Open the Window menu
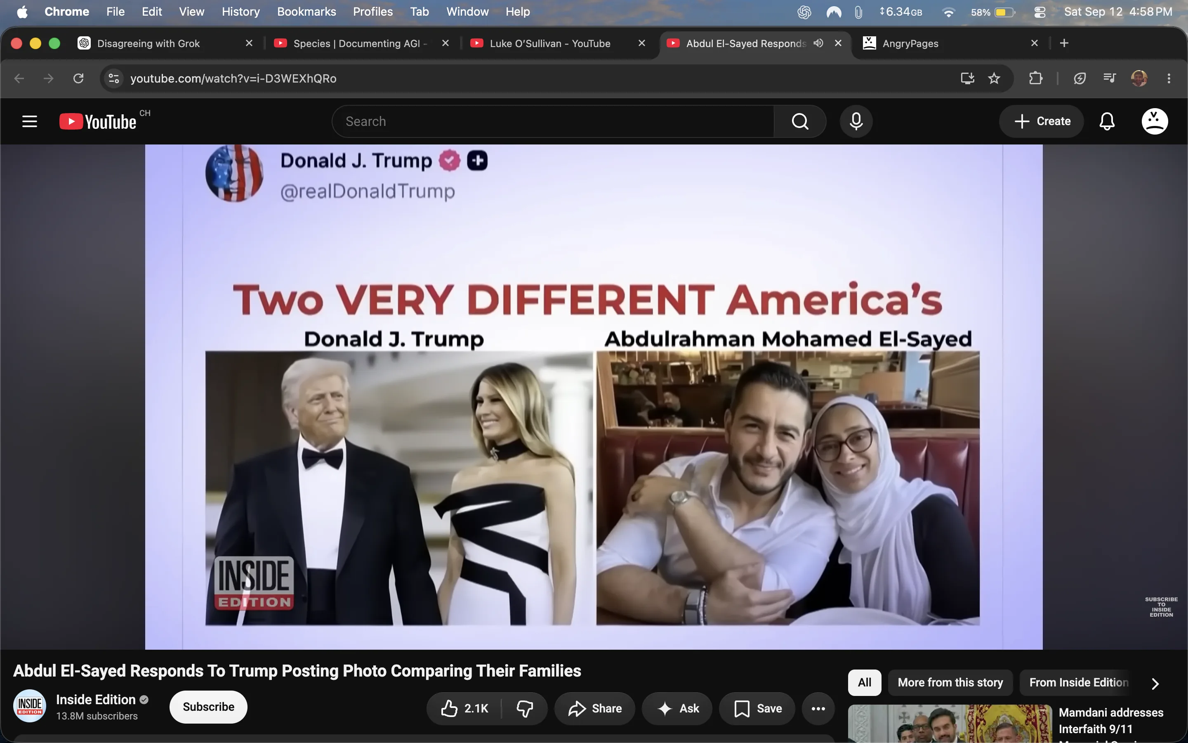 (467, 12)
